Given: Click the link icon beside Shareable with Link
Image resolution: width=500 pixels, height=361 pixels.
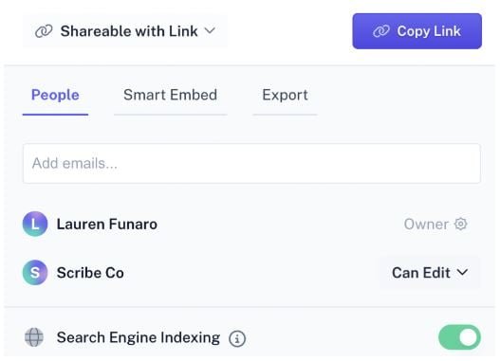Looking at the screenshot, I should pyautogui.click(x=44, y=31).
